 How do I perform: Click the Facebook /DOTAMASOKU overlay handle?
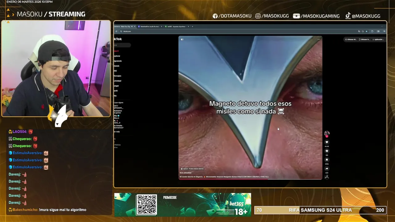point(232,16)
